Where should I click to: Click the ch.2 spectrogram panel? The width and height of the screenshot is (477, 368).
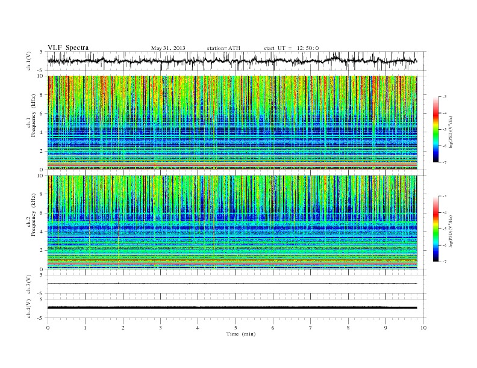click(x=232, y=222)
